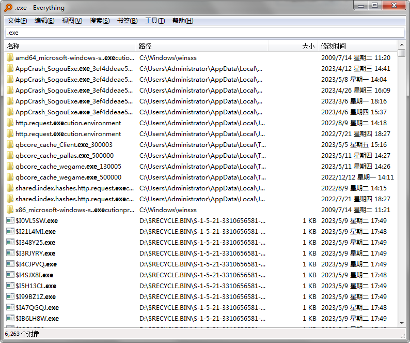
Task: Open the 书签(B) menu
Action: click(x=127, y=21)
